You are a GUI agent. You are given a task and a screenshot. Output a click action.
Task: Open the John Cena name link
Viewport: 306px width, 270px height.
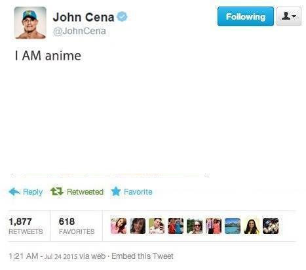coord(83,17)
